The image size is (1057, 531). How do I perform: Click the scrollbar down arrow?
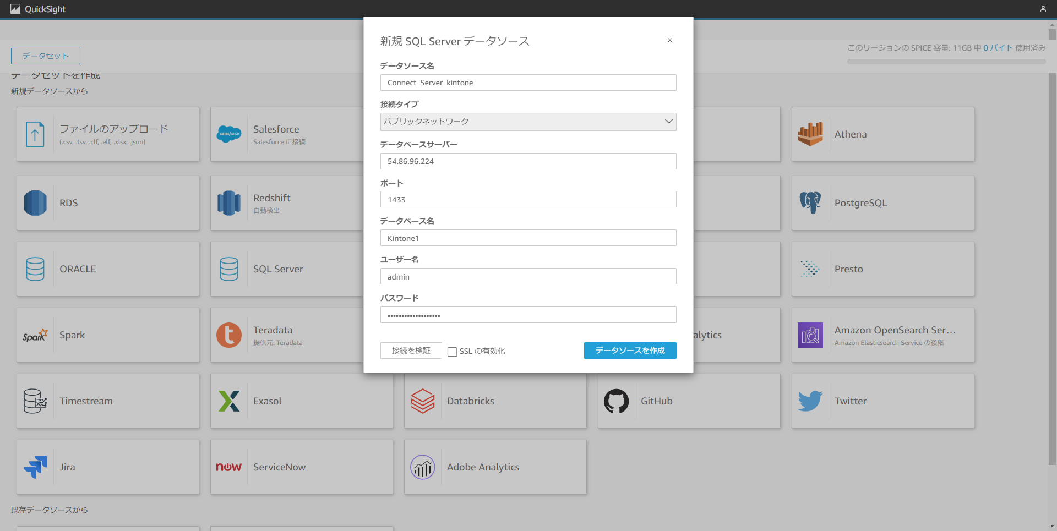[1052, 527]
